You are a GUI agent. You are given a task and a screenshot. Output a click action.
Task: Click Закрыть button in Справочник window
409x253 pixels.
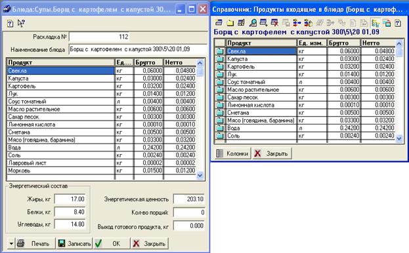coord(272,153)
